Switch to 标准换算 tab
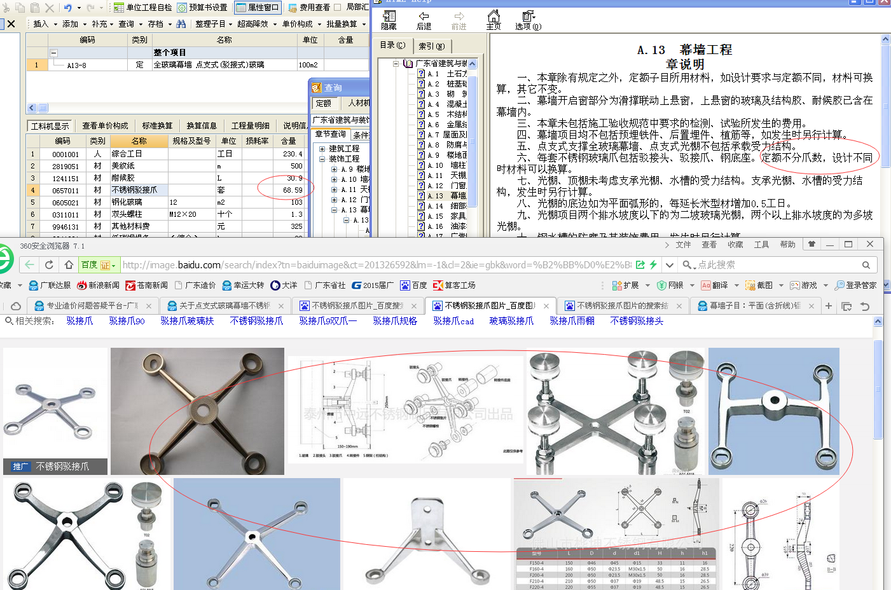The height and width of the screenshot is (590, 891). (157, 126)
